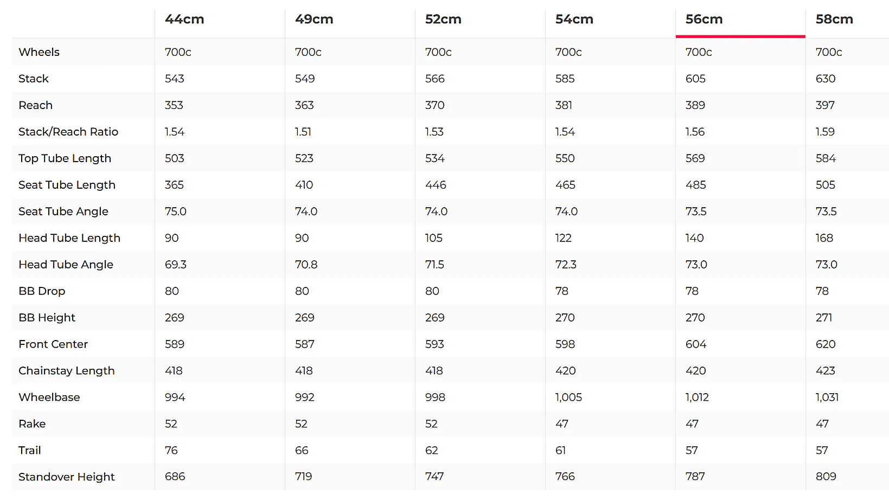Select the 52cm size column header

[443, 20]
